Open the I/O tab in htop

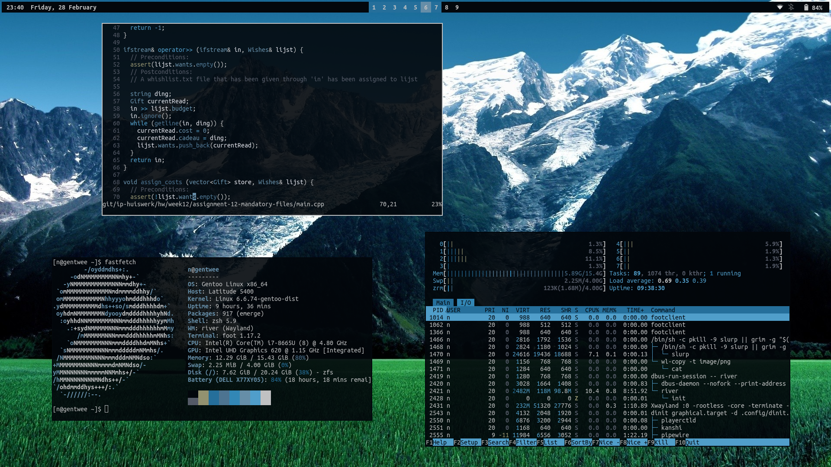(466, 303)
